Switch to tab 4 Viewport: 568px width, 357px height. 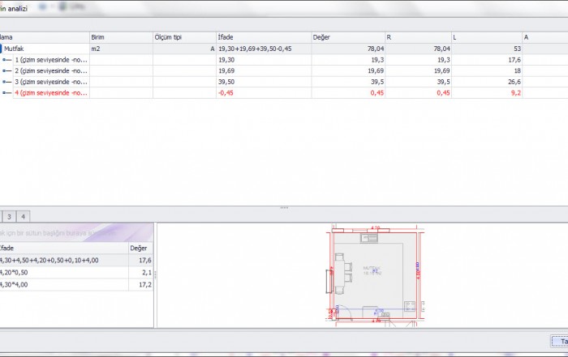(24, 216)
